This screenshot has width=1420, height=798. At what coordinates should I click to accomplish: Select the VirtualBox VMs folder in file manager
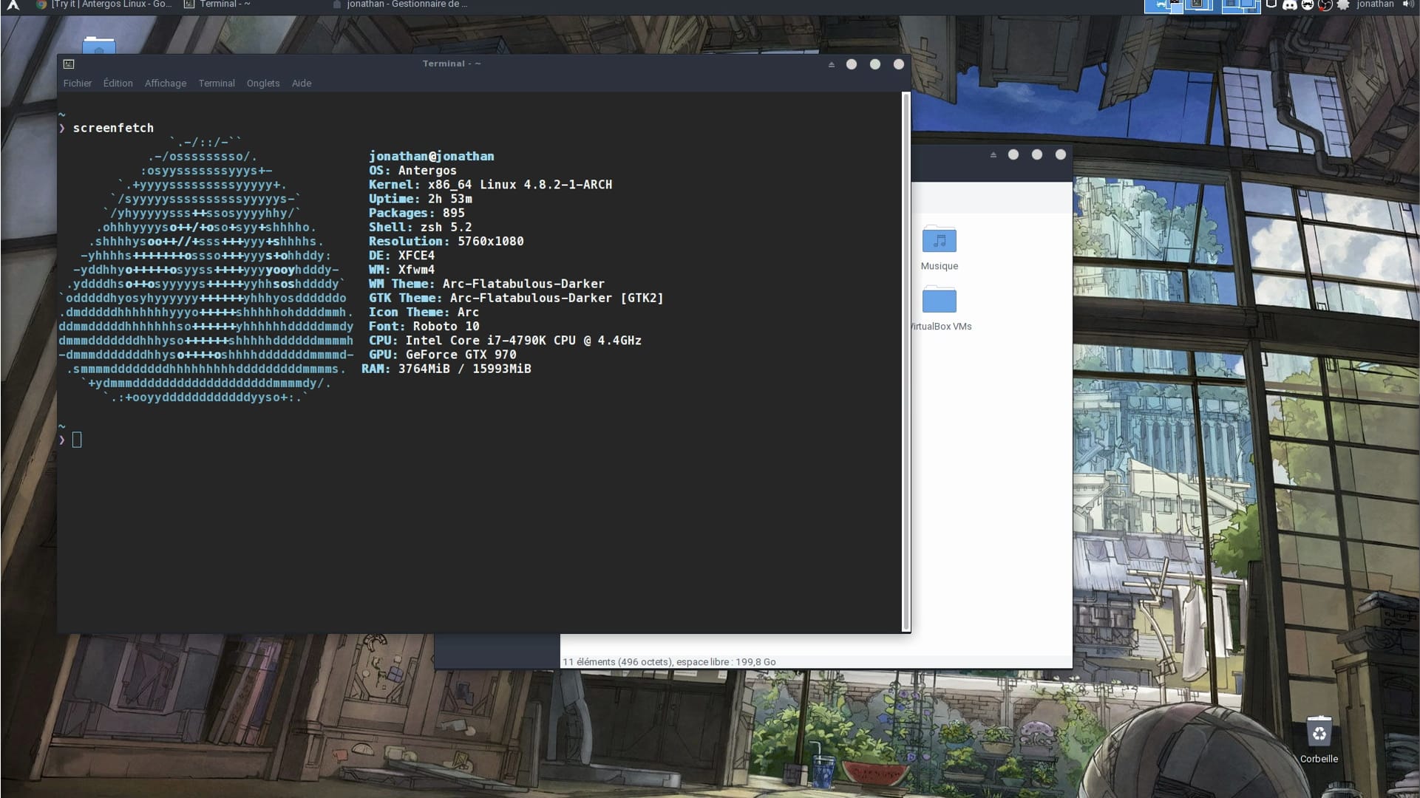click(940, 308)
